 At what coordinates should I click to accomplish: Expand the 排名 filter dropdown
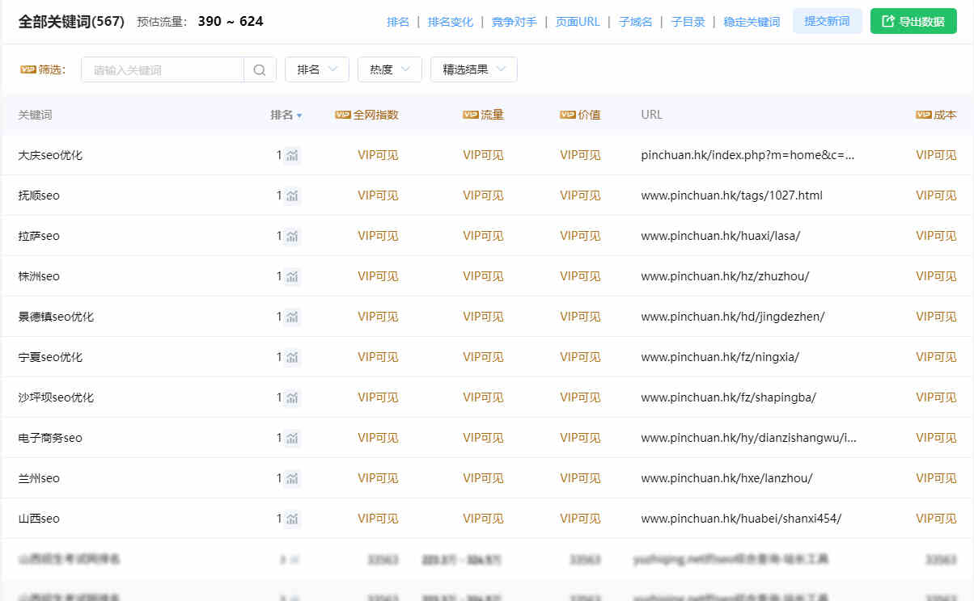click(316, 69)
